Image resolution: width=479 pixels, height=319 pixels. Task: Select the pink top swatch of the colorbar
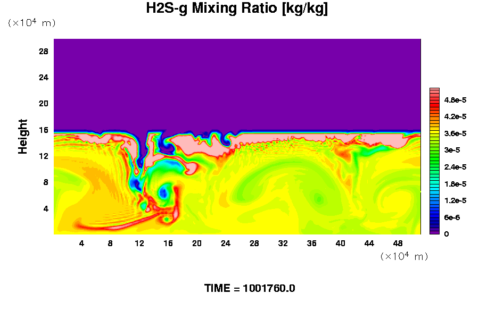click(434, 91)
